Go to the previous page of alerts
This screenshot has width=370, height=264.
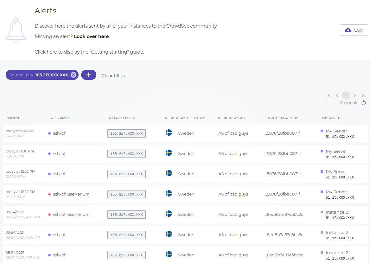pos(337,95)
